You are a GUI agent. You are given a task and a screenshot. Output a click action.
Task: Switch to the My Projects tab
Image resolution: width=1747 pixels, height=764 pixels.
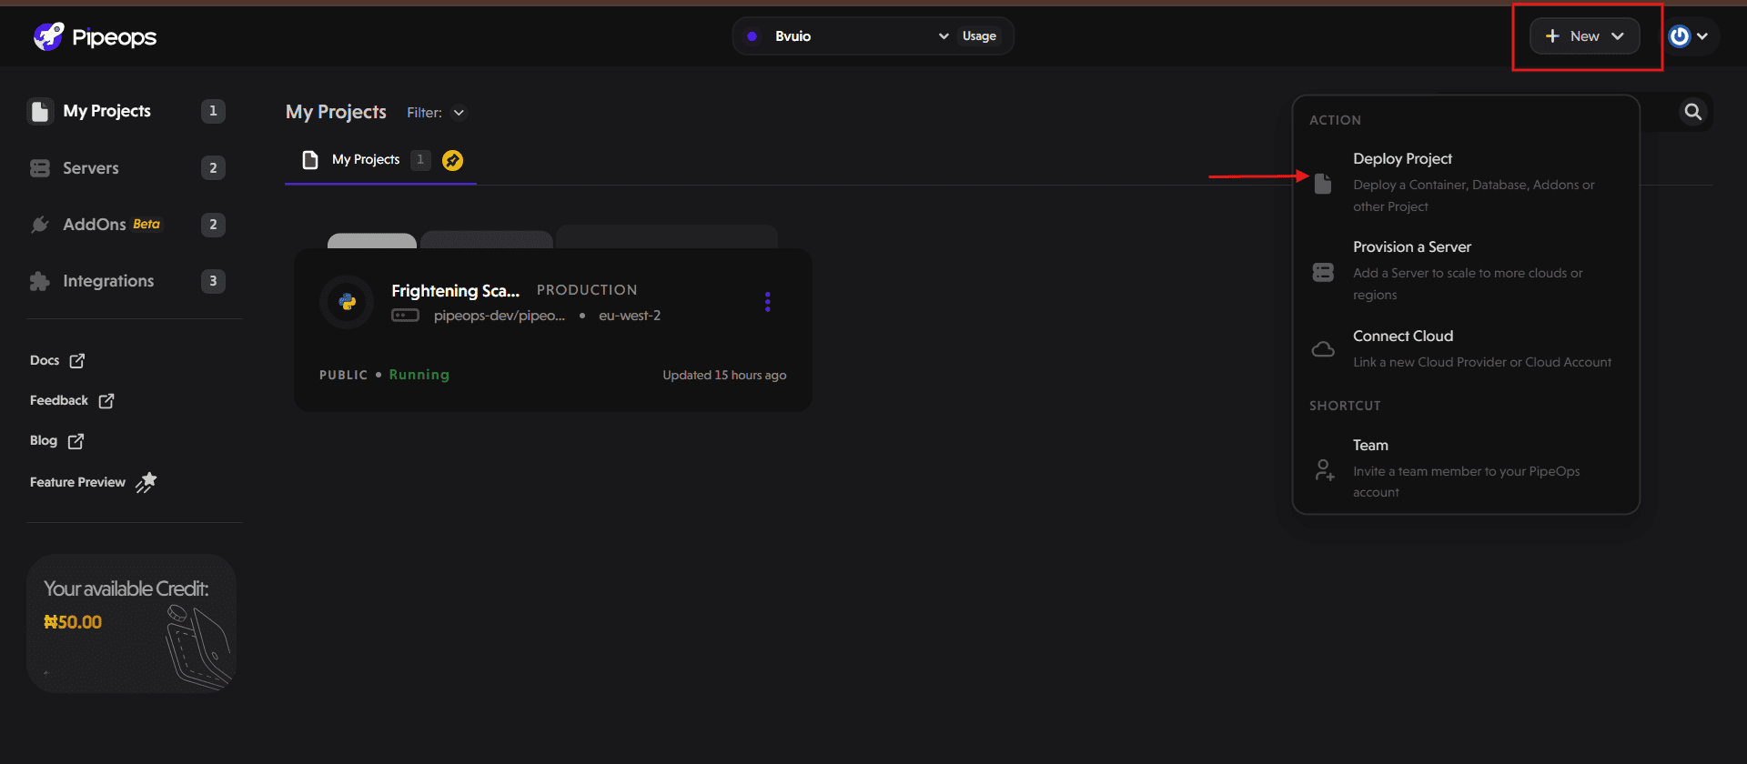coord(380,160)
